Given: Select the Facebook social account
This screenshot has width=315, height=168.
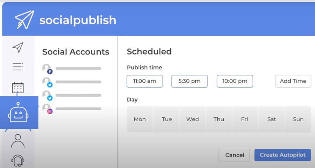Looking at the screenshot, I should click(x=72, y=69).
